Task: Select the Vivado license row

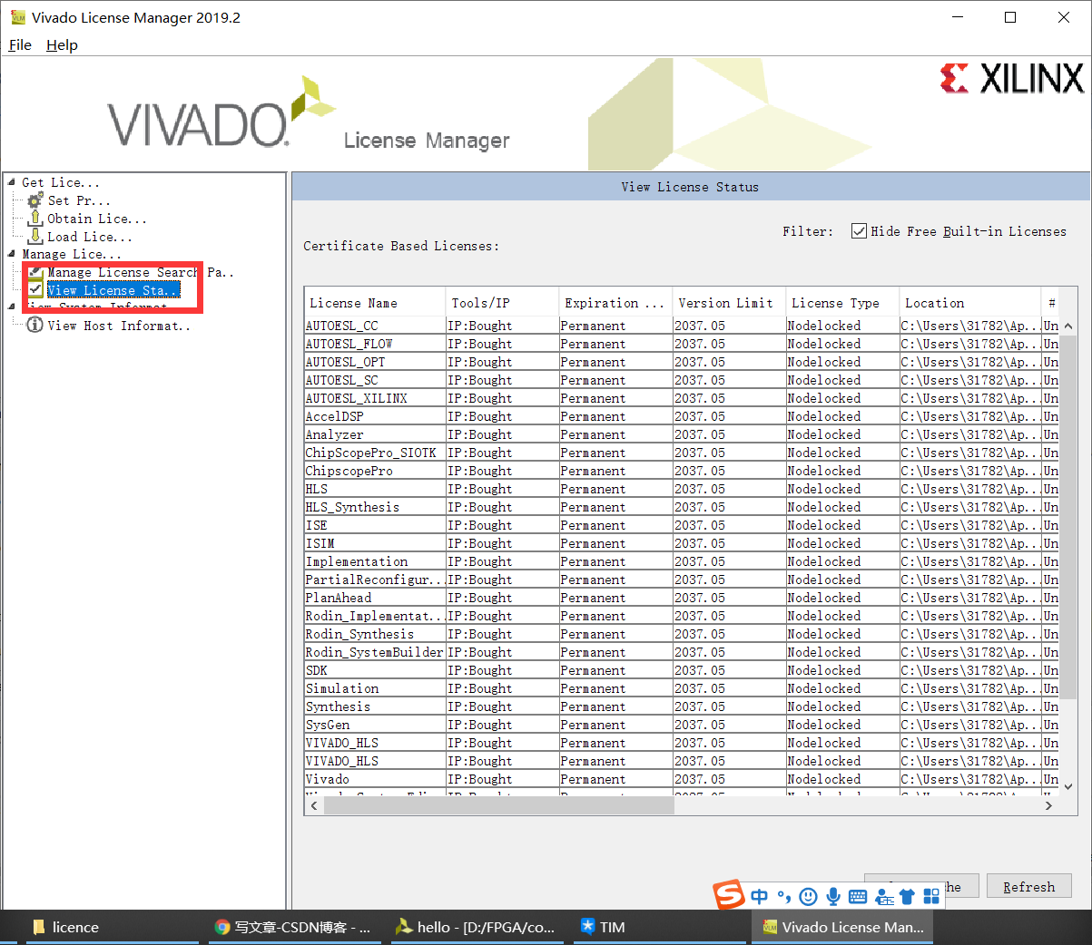Action: pyautogui.click(x=682, y=779)
